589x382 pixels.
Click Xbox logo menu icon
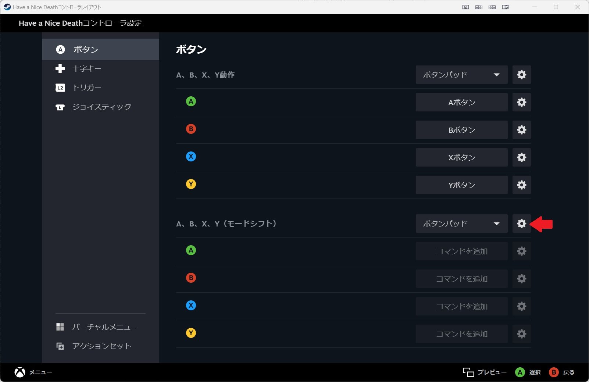20,372
